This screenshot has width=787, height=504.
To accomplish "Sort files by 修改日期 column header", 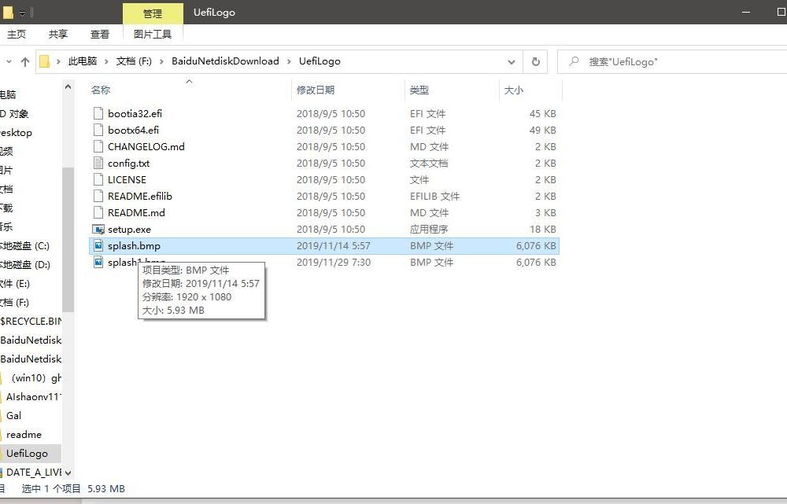I will [316, 90].
